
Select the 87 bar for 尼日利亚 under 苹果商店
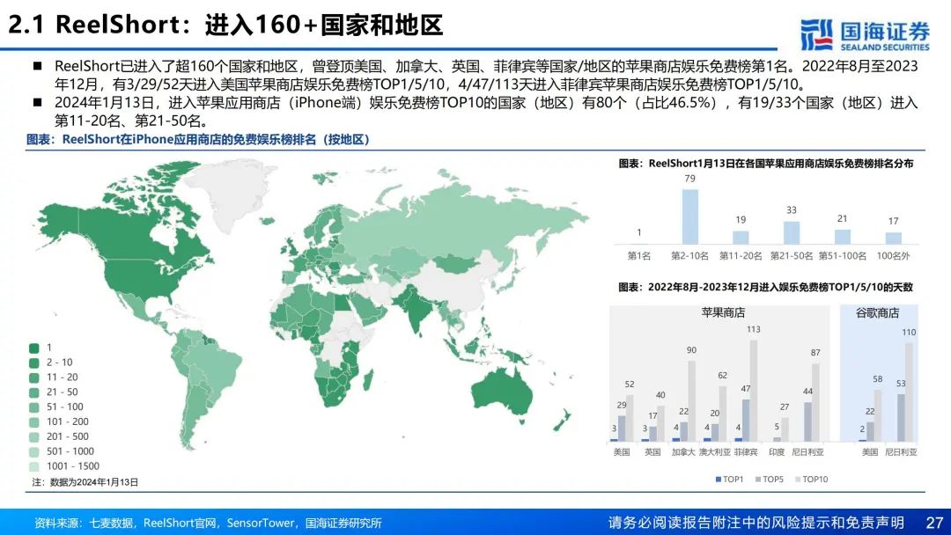click(x=815, y=402)
